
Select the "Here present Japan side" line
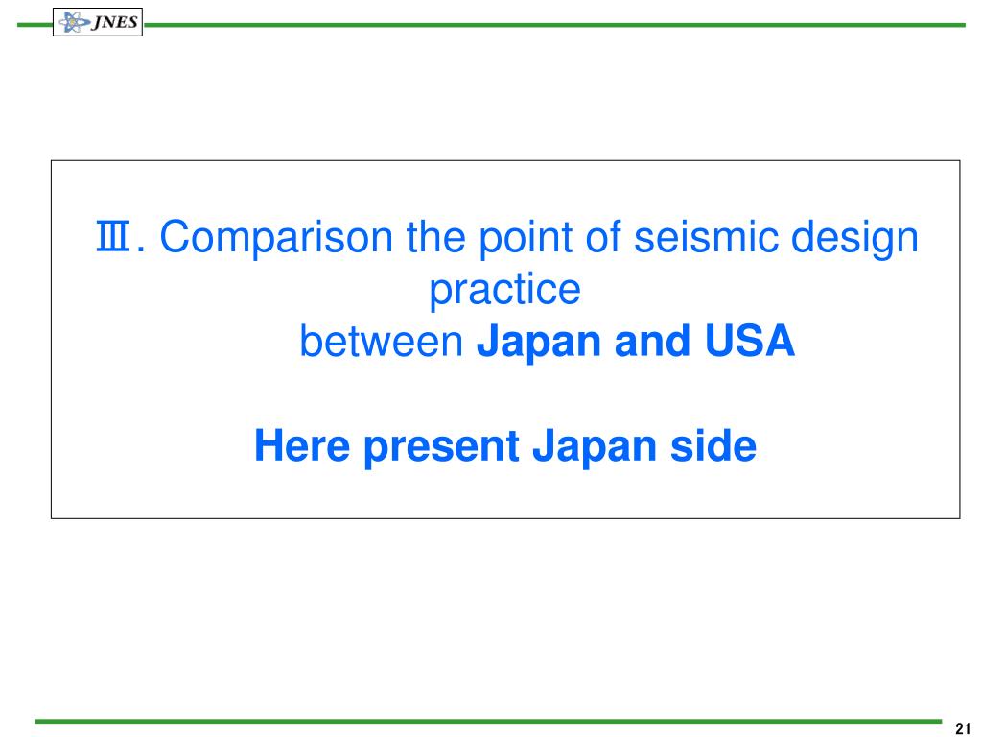tap(505, 447)
